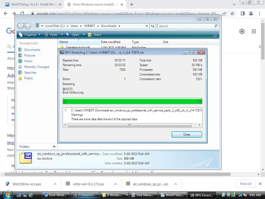Switch to WinNTSetup taskbar button
The image size is (265, 199).
[x=173, y=195]
